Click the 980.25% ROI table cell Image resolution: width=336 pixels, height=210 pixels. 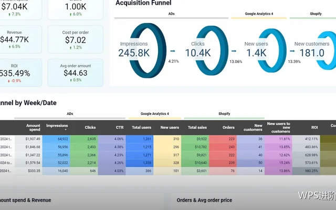pos(306,171)
